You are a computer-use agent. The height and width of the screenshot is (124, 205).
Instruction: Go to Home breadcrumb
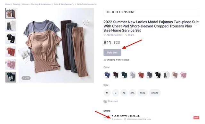point(8,4)
